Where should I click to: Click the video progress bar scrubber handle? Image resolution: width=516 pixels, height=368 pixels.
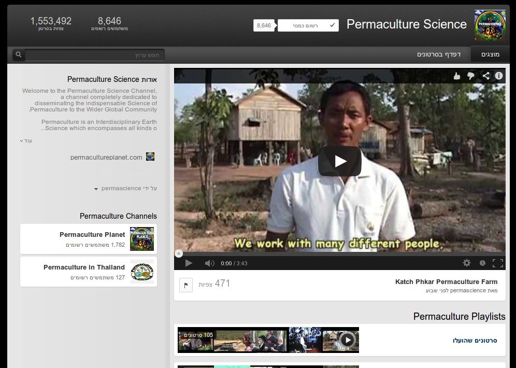(178, 253)
